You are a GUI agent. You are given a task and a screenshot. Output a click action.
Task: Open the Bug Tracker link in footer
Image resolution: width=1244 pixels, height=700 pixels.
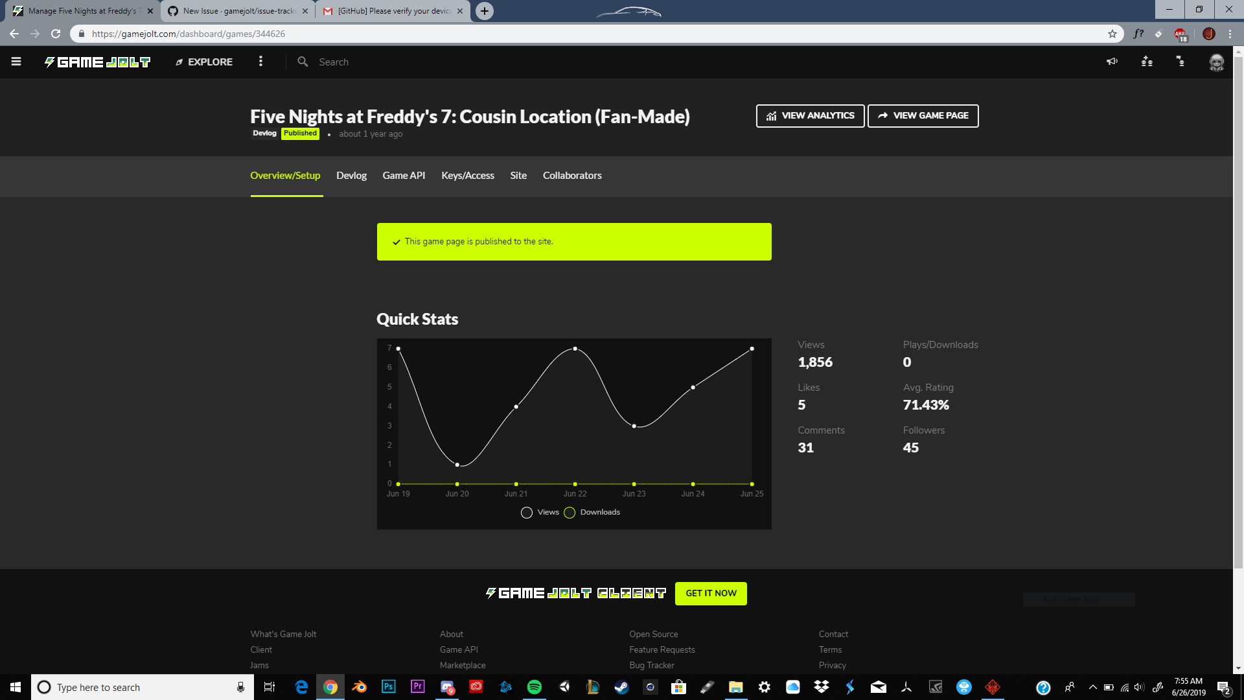tap(651, 665)
